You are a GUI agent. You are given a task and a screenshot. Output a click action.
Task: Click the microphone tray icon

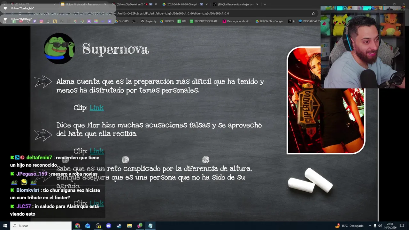tap(375, 226)
